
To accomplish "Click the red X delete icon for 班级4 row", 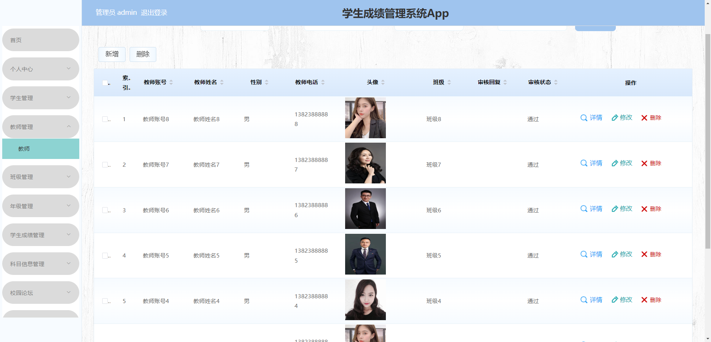I will 644,300.
